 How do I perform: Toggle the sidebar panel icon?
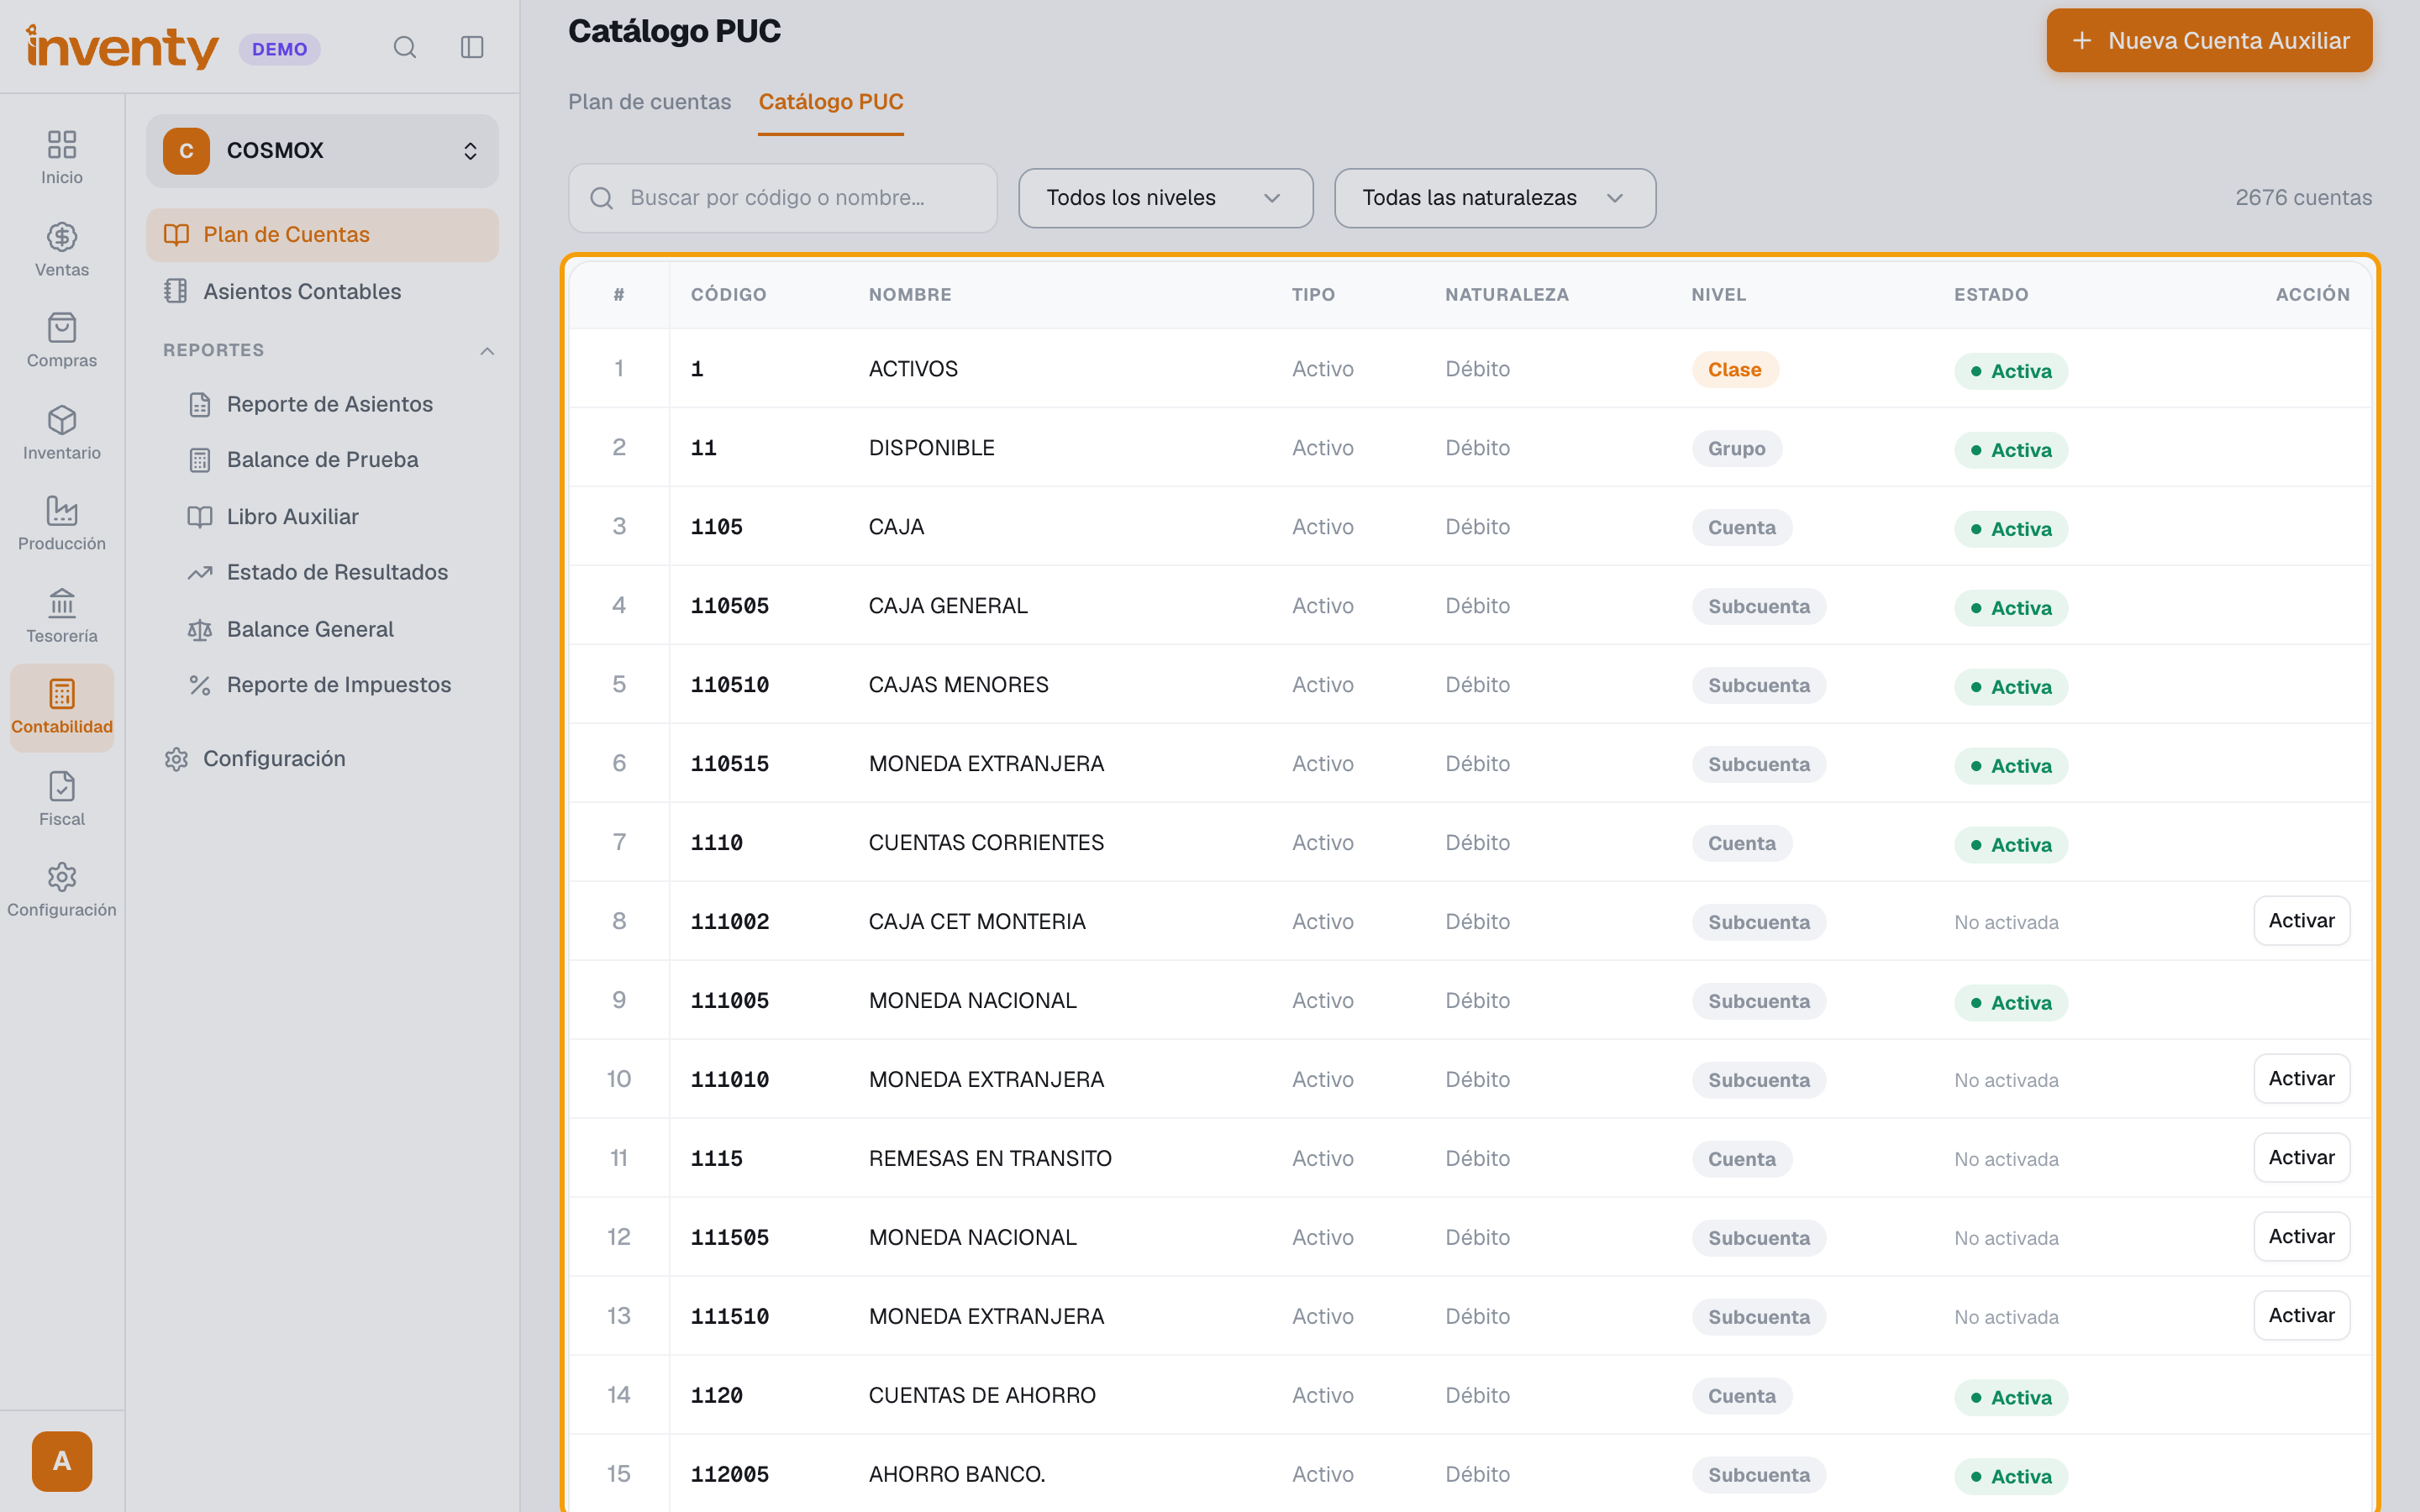[x=472, y=47]
